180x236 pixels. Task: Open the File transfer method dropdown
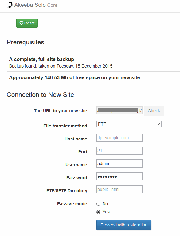pos(129,124)
